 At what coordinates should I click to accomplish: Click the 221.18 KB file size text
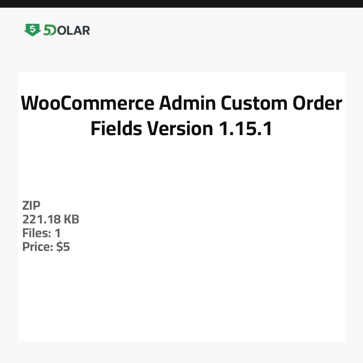click(51, 219)
